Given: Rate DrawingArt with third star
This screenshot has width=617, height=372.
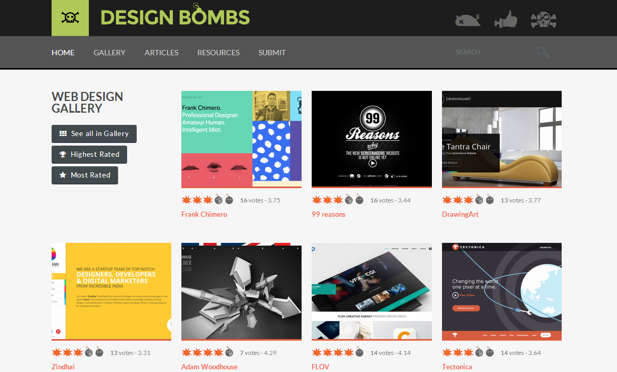Looking at the screenshot, I should (x=468, y=200).
